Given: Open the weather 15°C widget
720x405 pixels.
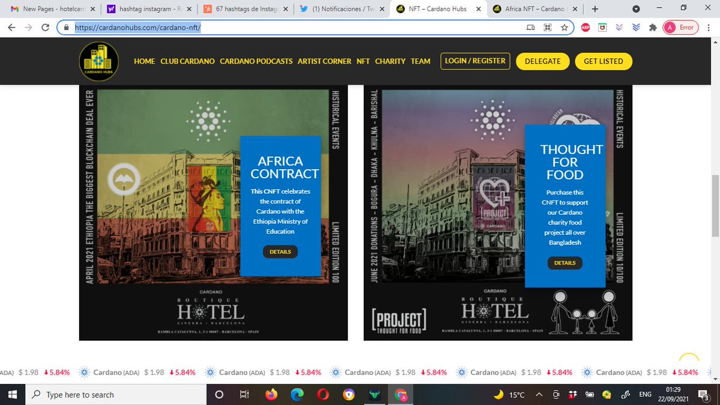Looking at the screenshot, I should [509, 395].
